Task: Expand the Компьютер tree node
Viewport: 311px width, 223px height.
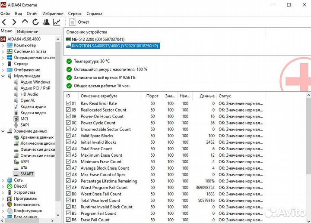Action: click(3, 45)
